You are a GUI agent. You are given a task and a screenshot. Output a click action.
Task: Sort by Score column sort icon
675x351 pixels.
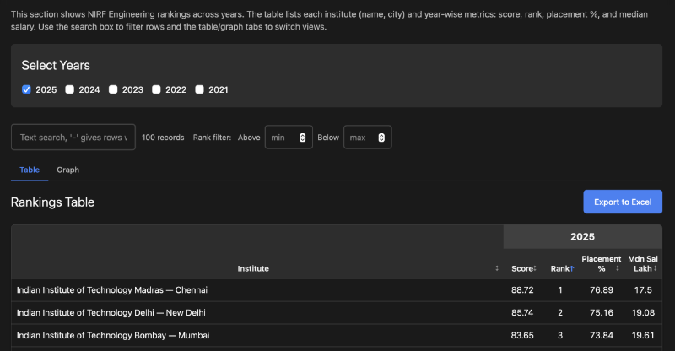click(534, 268)
